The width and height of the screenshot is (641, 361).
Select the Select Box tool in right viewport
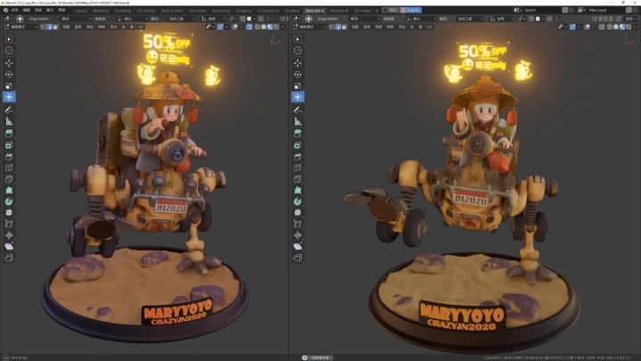297,39
